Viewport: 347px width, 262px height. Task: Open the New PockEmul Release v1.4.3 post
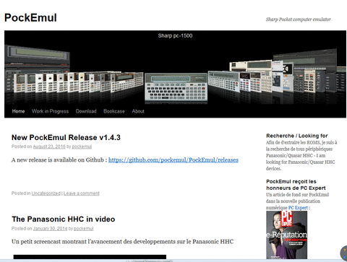click(x=66, y=137)
